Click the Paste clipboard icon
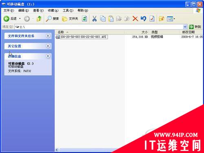 click(x=111, y=19)
